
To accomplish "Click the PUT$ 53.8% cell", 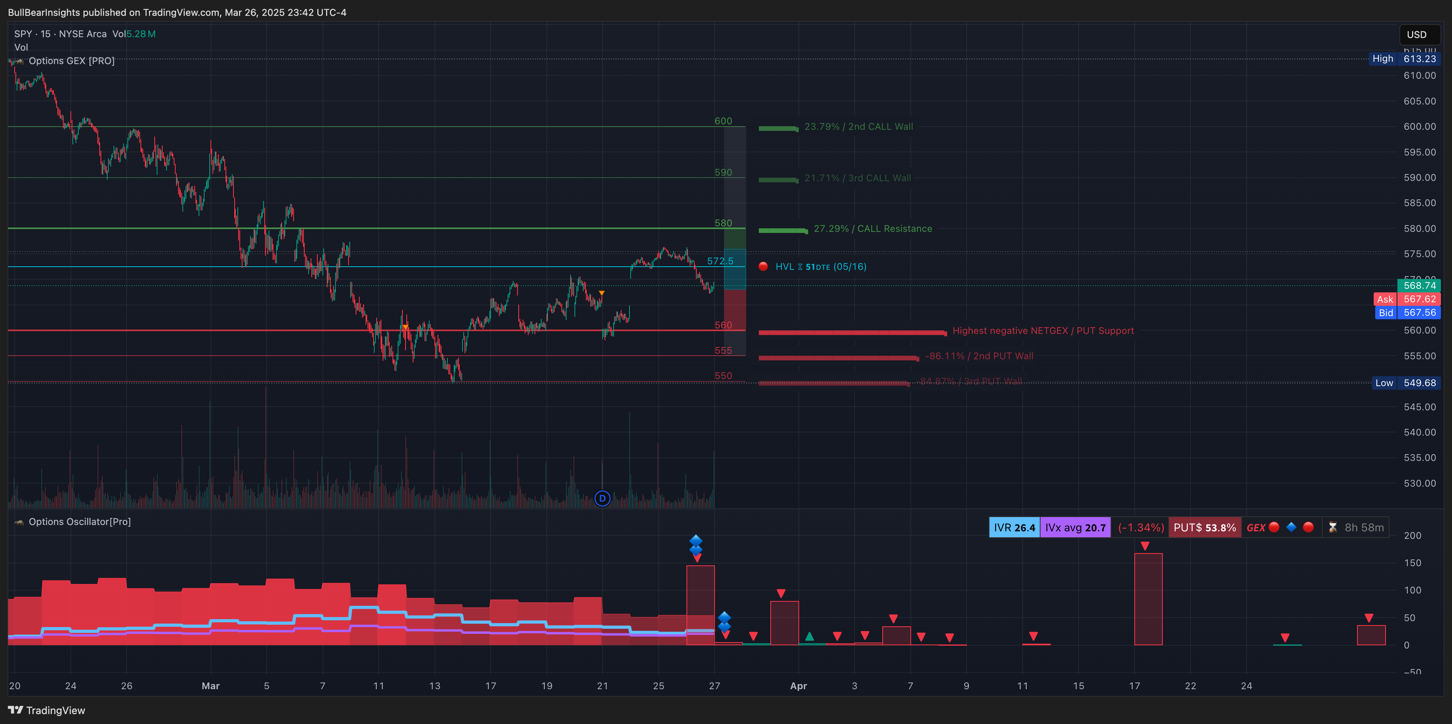I will [x=1205, y=528].
